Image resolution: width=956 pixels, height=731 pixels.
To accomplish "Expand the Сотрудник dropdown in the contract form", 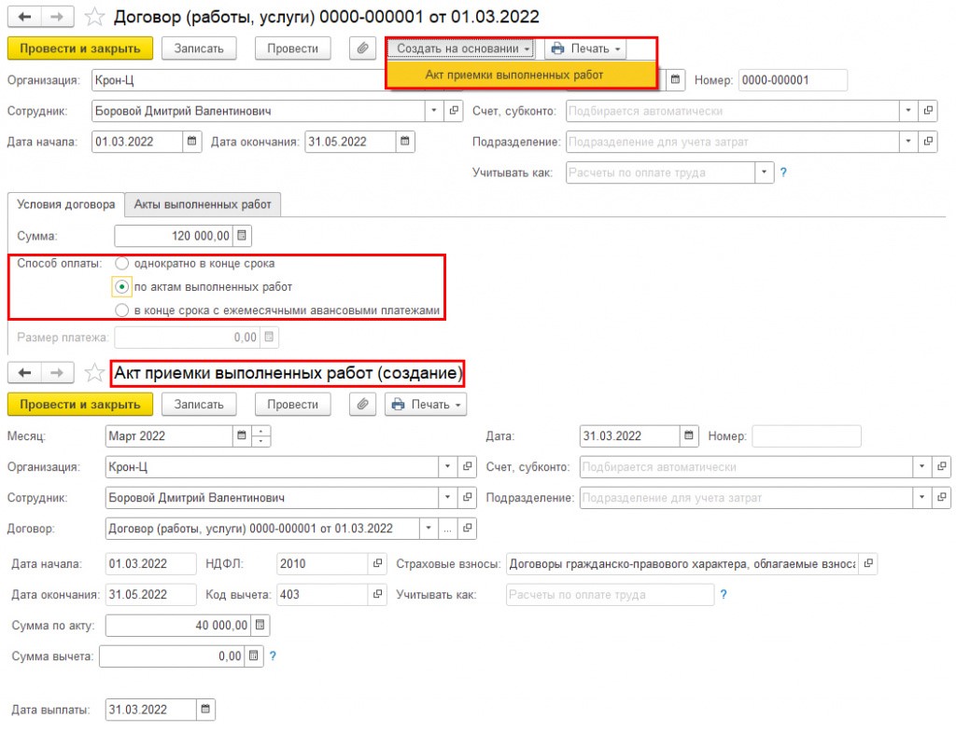I will tap(434, 111).
